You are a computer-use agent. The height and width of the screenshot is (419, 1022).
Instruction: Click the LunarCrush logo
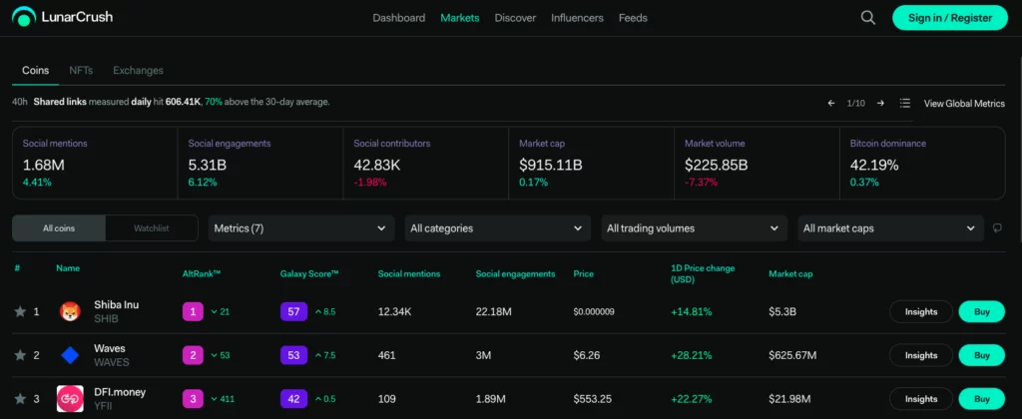click(62, 17)
